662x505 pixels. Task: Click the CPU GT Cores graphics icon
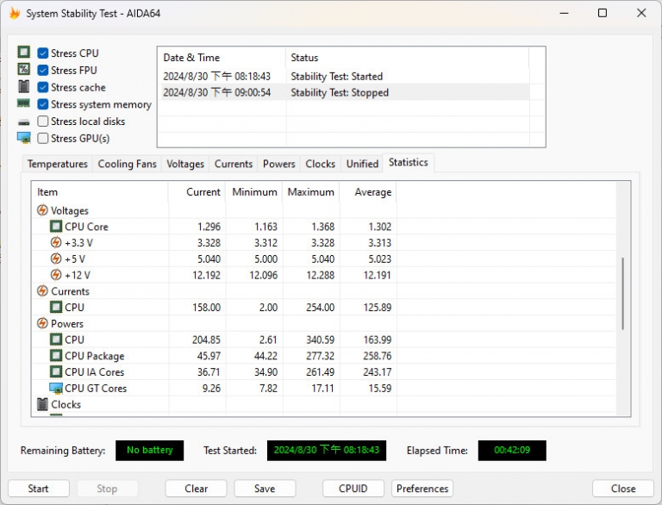(56, 388)
